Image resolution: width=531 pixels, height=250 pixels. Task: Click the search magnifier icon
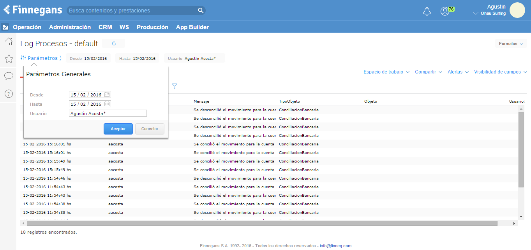[200, 10]
